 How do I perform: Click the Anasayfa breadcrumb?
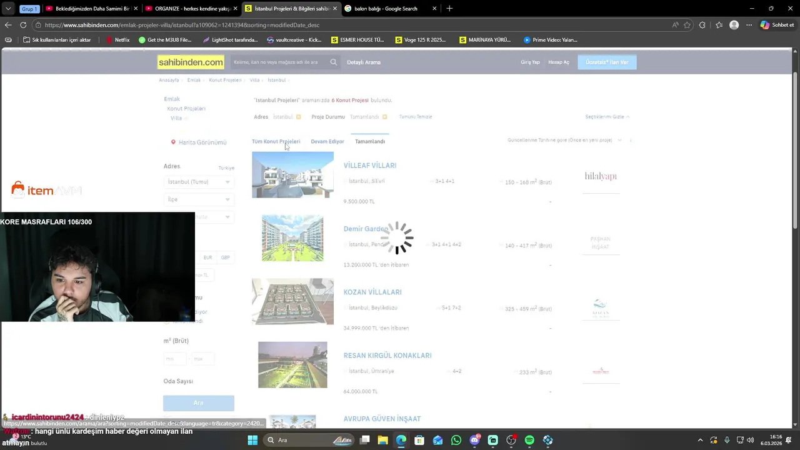click(169, 80)
